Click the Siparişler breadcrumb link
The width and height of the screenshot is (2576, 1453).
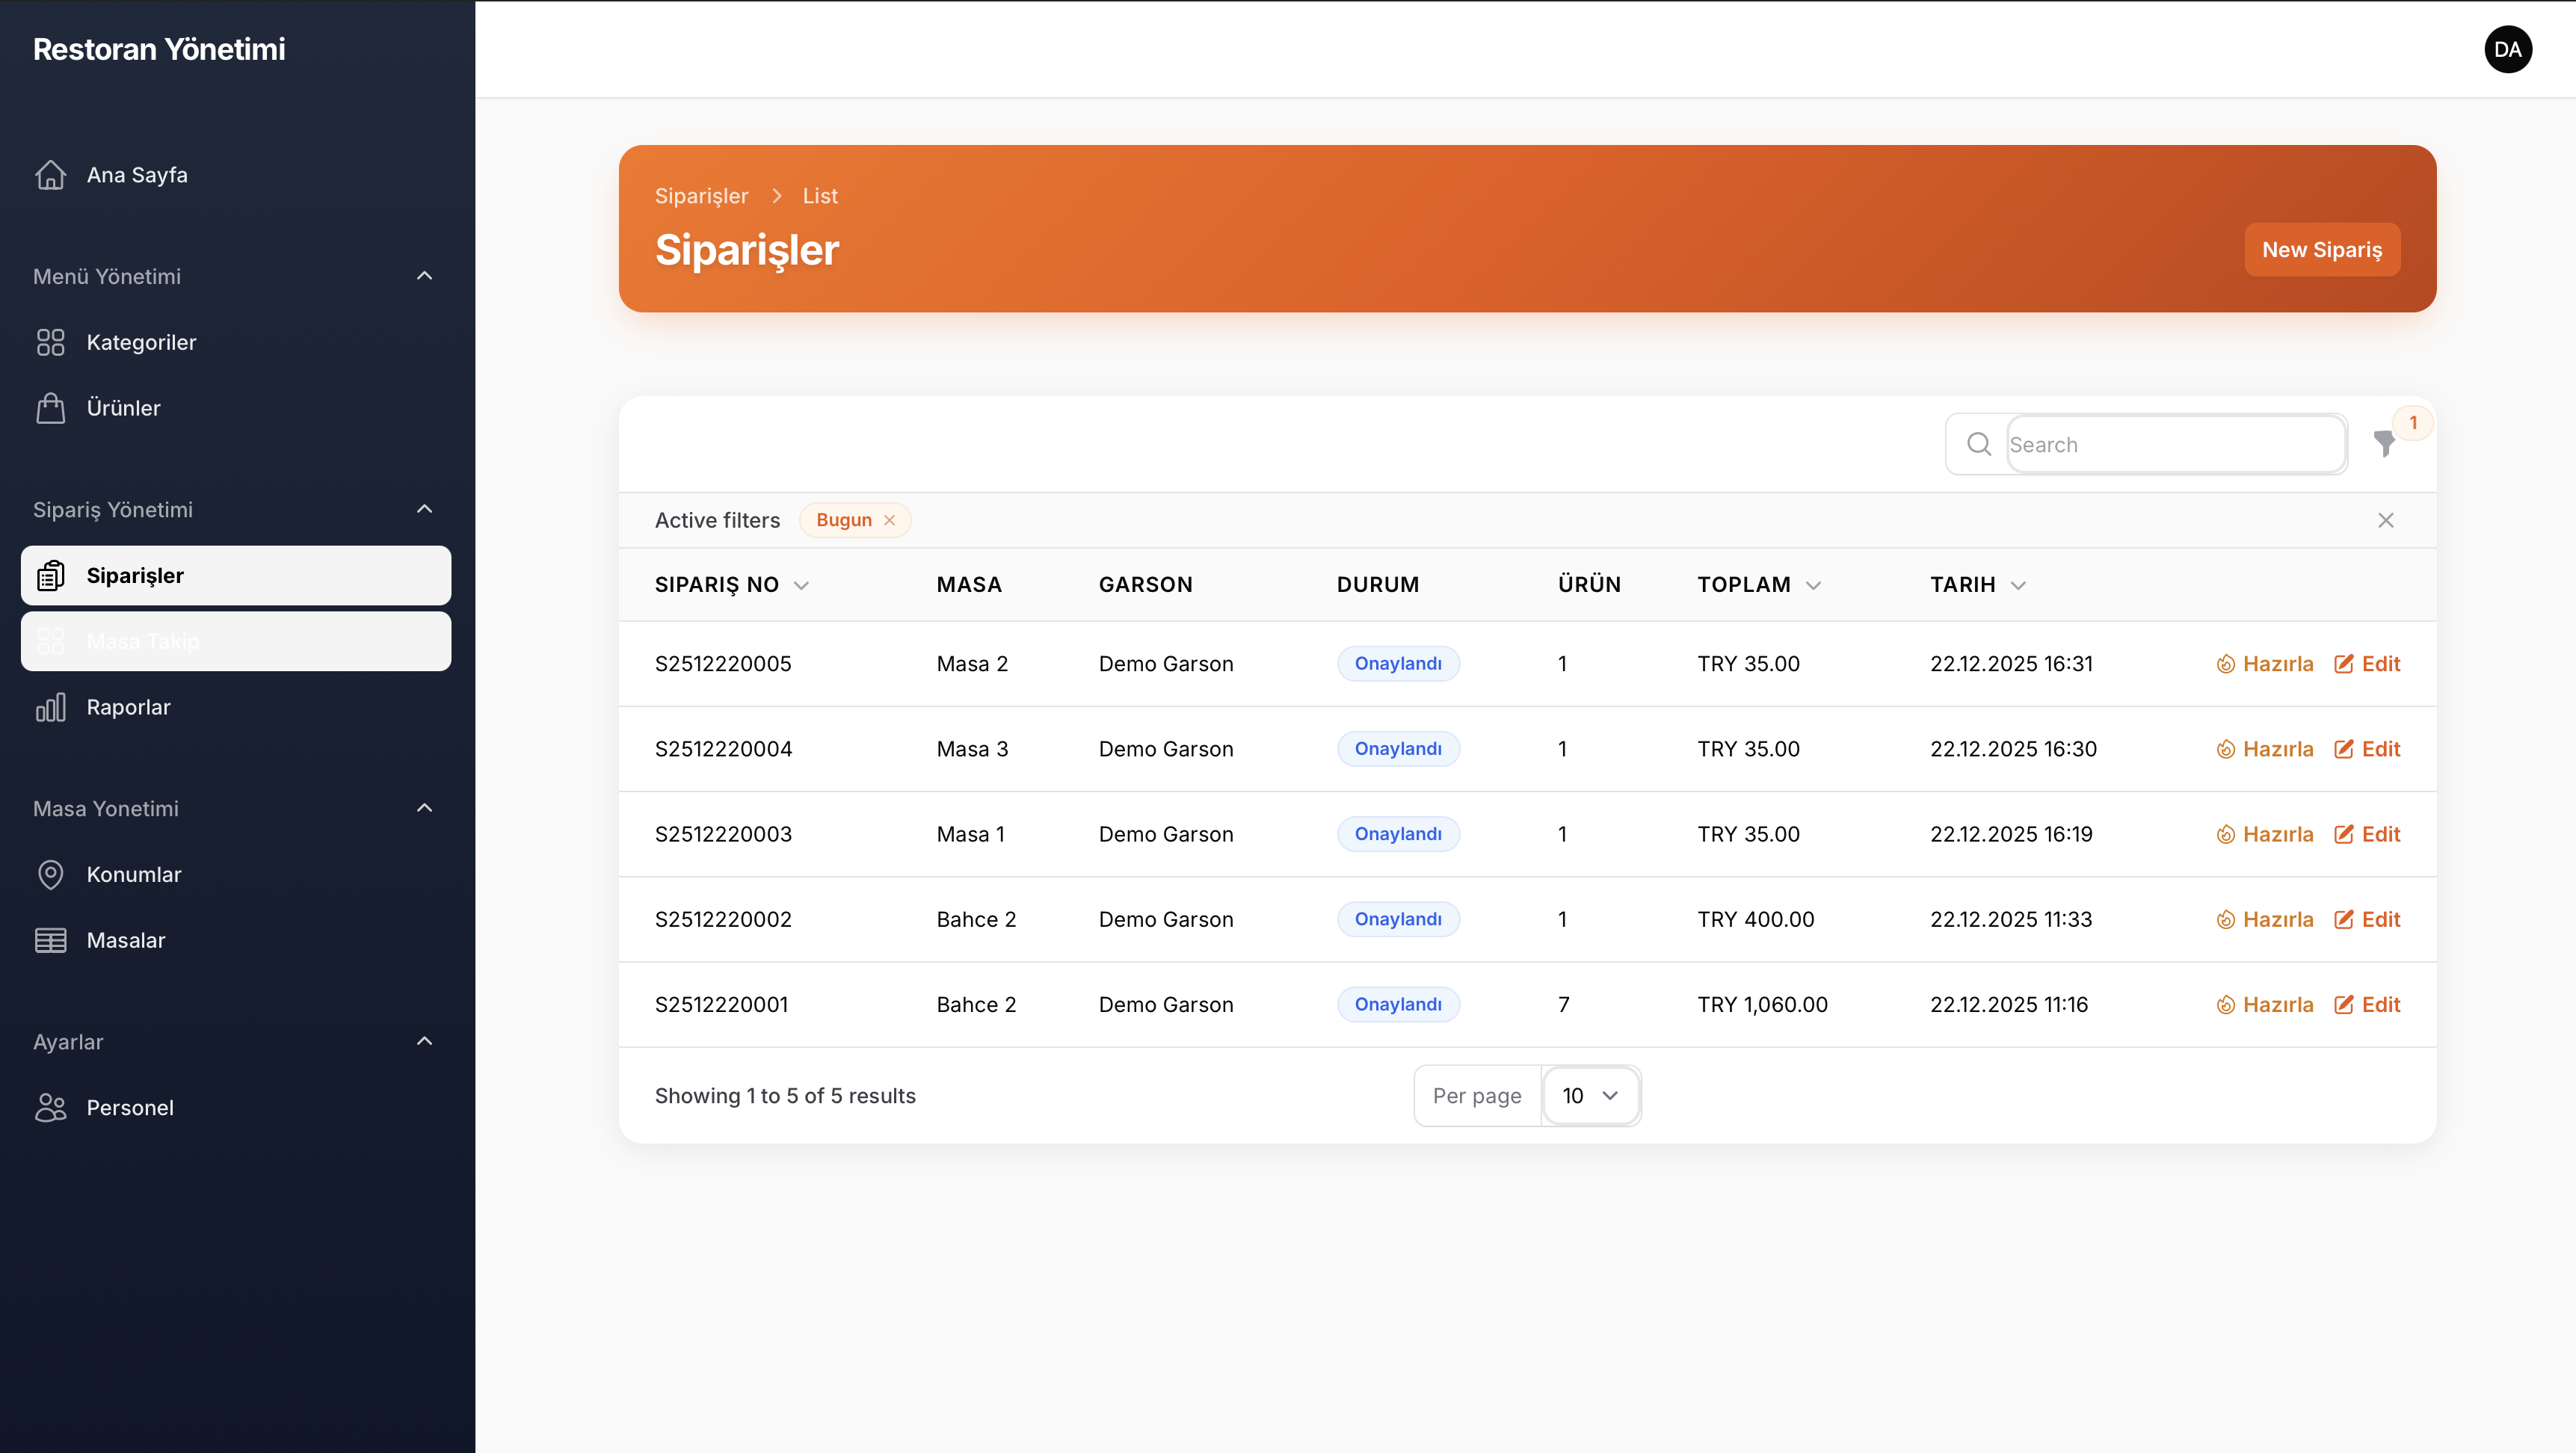[x=701, y=196]
